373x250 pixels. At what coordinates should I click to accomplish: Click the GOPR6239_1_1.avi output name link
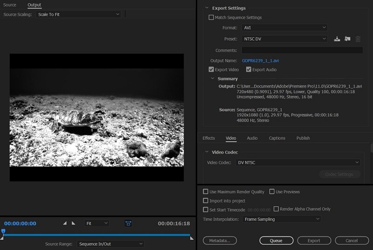[260, 61]
